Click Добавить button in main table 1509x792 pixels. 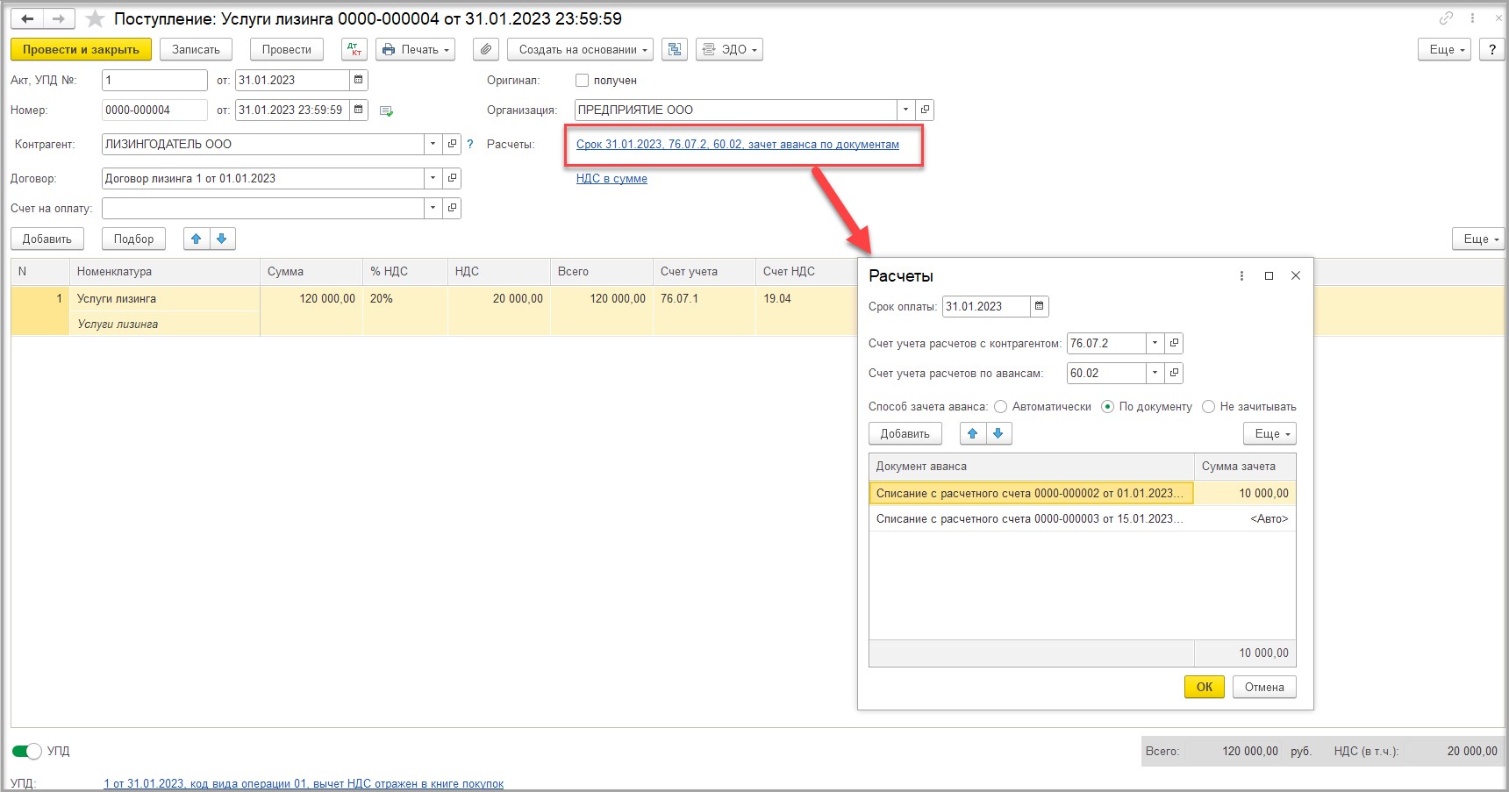[47, 239]
